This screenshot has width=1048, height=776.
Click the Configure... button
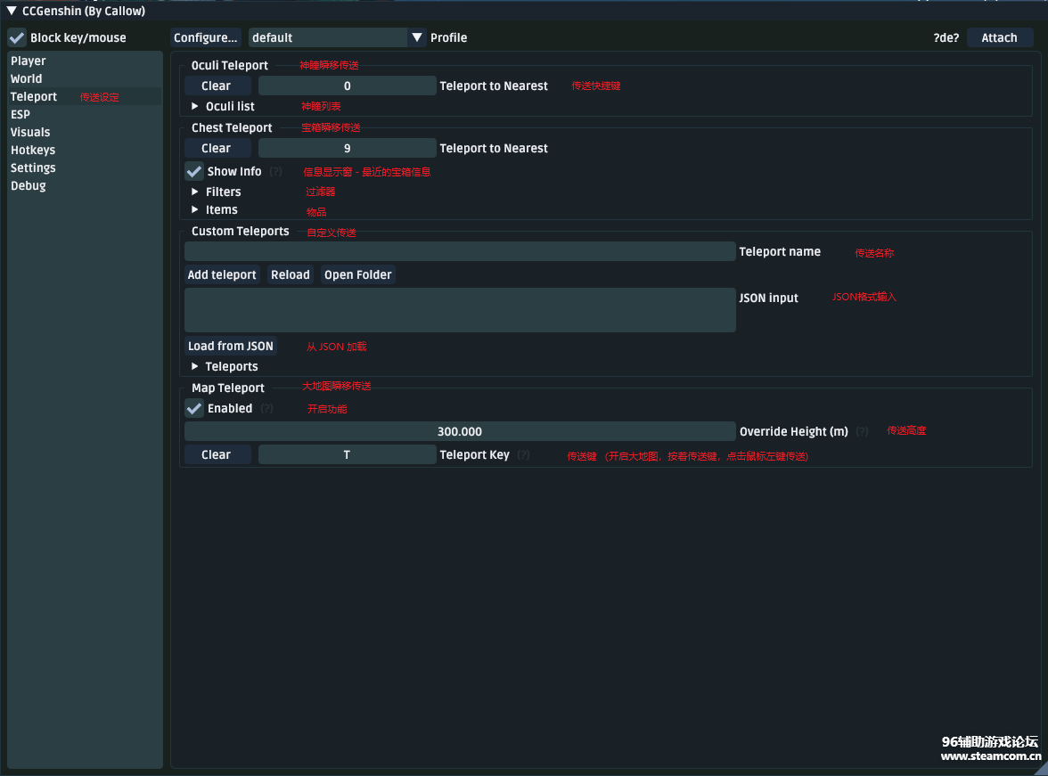206,37
